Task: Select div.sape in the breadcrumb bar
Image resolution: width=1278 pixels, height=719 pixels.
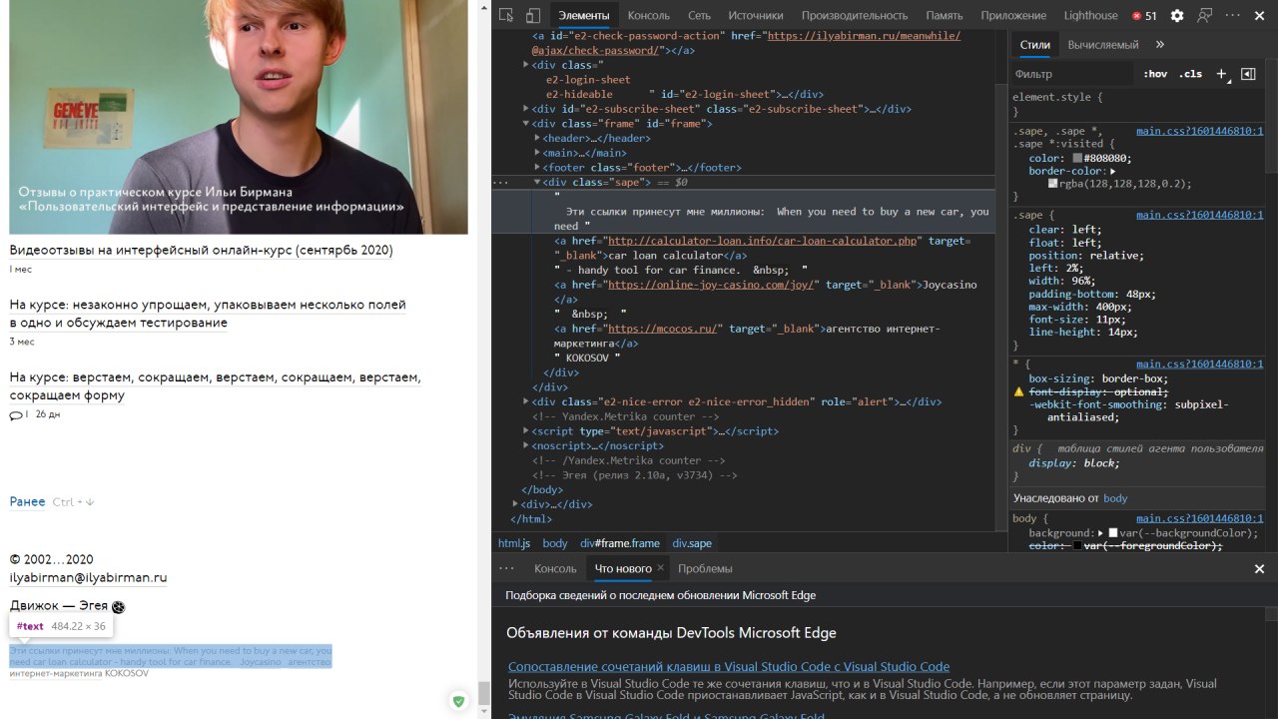Action: [x=692, y=543]
